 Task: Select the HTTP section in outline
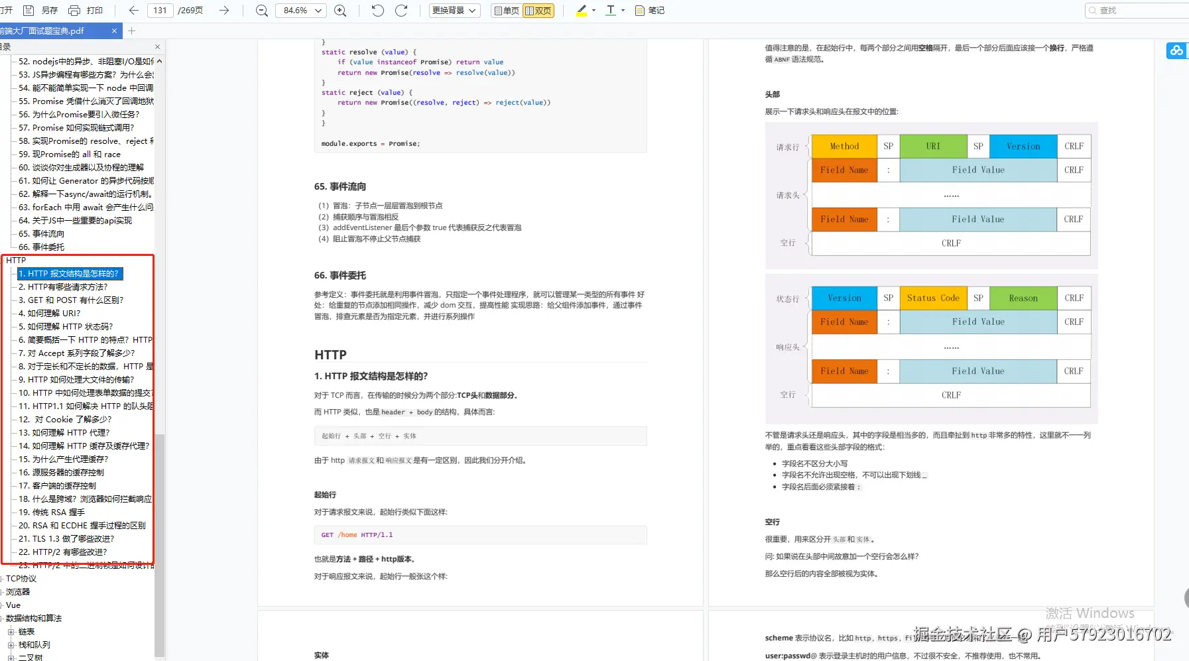pos(16,261)
